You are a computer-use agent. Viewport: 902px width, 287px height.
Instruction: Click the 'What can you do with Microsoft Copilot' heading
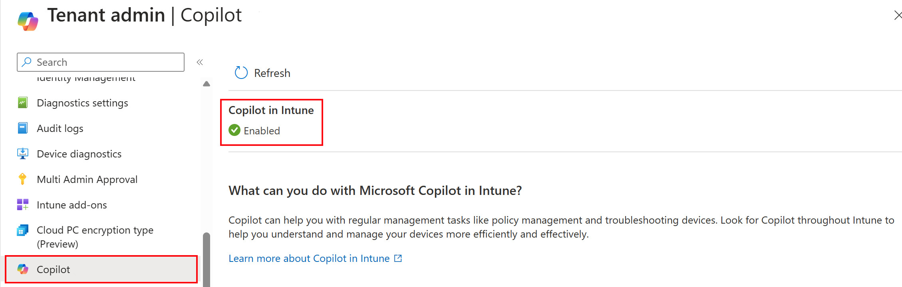click(375, 191)
